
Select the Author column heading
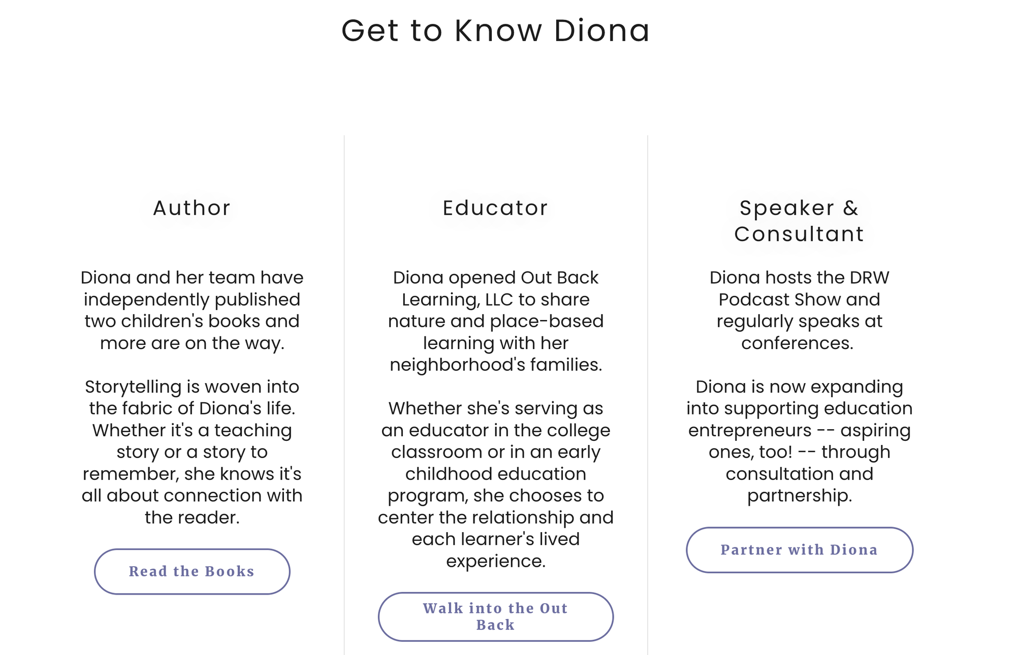click(x=192, y=208)
